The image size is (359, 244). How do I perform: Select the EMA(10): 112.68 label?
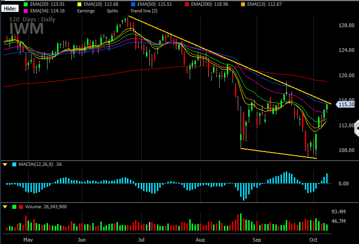pos(101,4)
